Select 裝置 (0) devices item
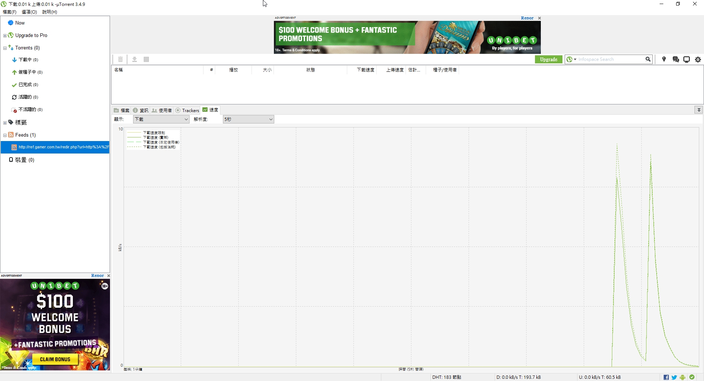Image resolution: width=704 pixels, height=381 pixels. point(25,160)
